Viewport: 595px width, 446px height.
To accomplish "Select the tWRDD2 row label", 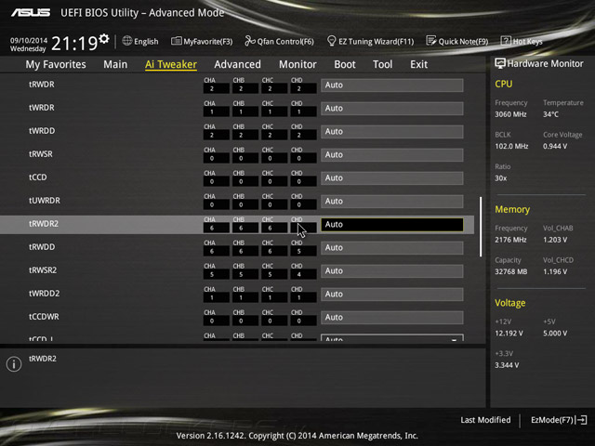I will click(44, 294).
